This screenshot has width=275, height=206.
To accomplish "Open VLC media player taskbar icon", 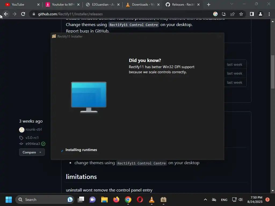I will (x=152, y=200).
